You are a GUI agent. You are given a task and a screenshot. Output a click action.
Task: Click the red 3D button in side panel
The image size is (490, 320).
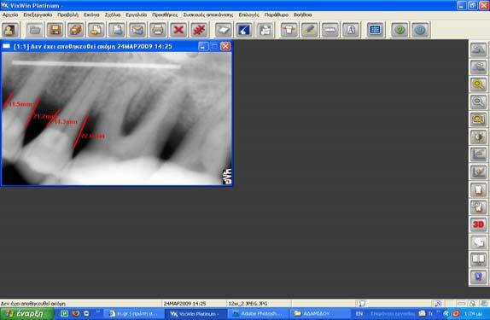[x=478, y=224]
